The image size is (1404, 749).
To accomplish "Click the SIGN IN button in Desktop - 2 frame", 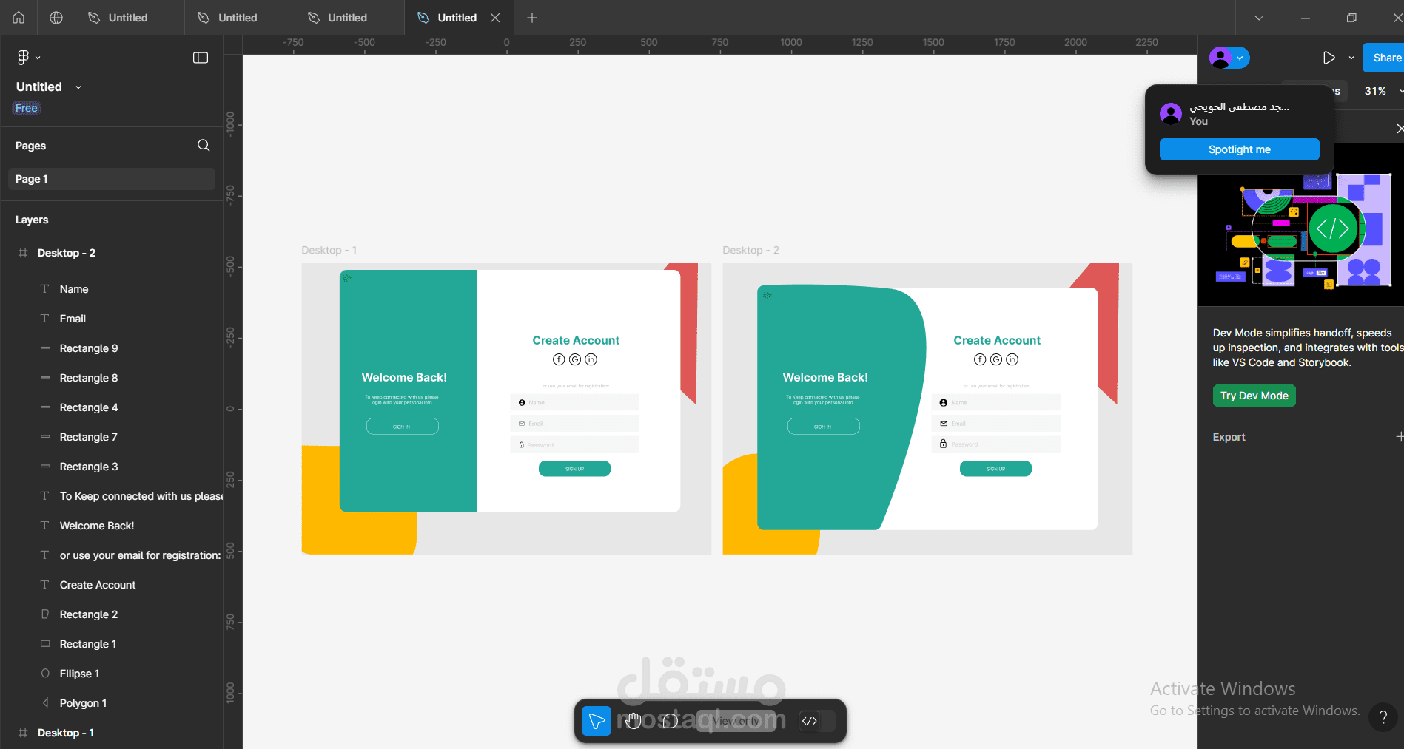I will [x=823, y=427].
